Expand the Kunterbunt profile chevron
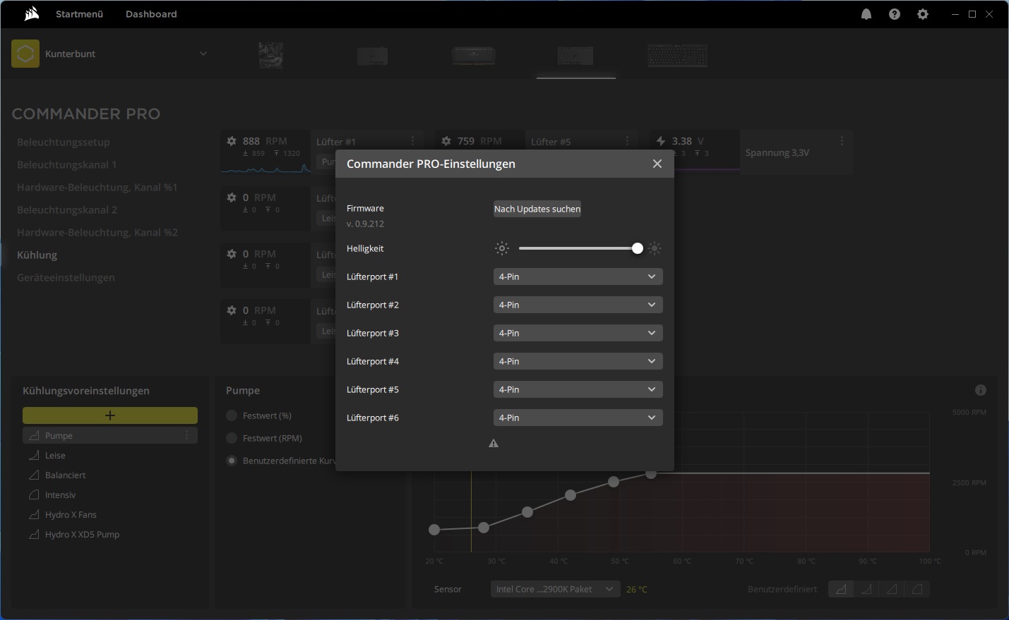Viewport: 1009px width, 620px height. click(203, 54)
